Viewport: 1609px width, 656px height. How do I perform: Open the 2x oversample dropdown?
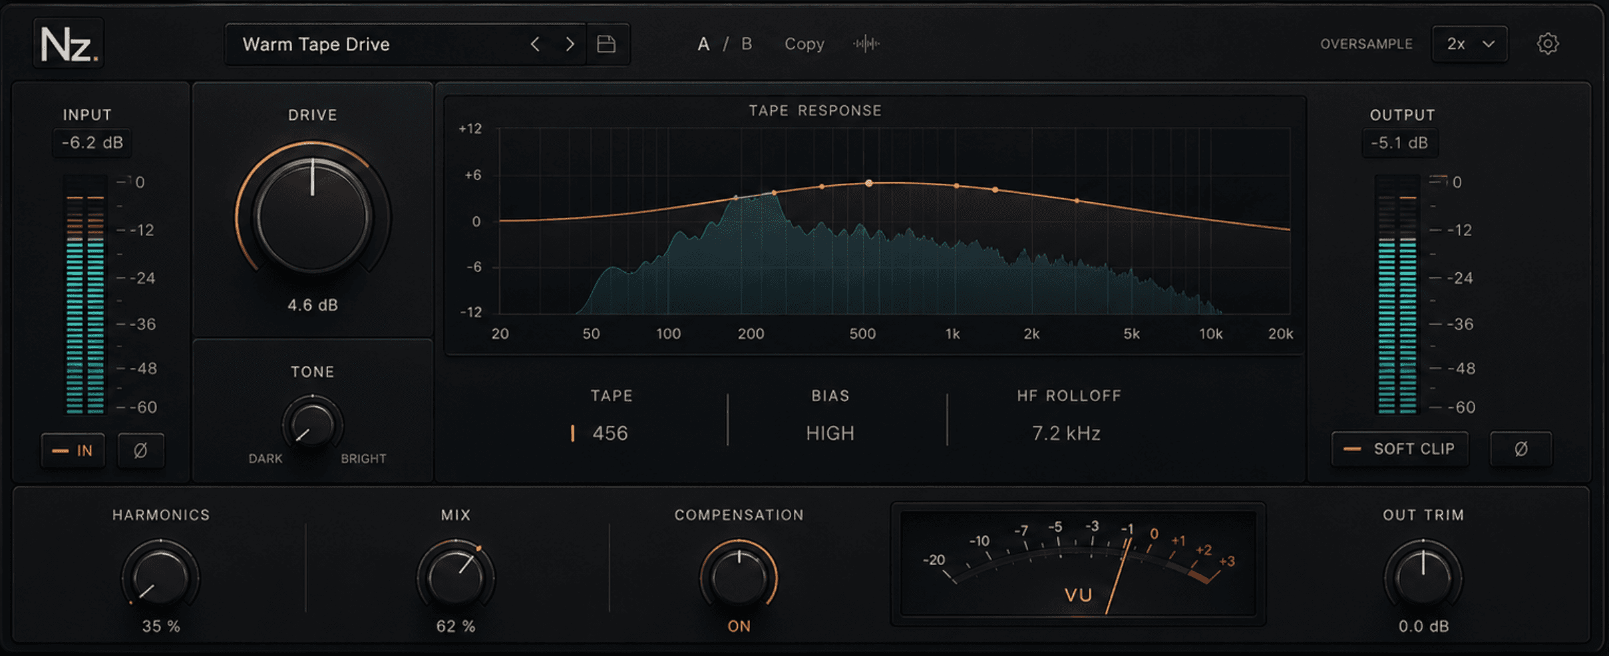point(1470,44)
